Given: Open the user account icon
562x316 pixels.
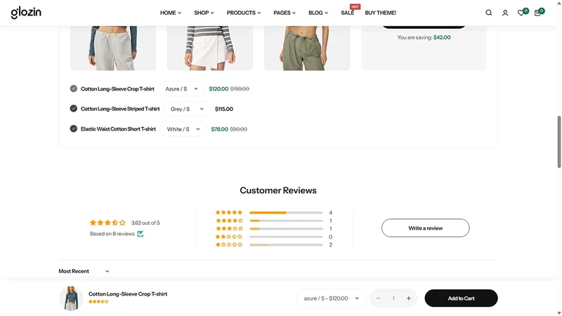Looking at the screenshot, I should (505, 13).
